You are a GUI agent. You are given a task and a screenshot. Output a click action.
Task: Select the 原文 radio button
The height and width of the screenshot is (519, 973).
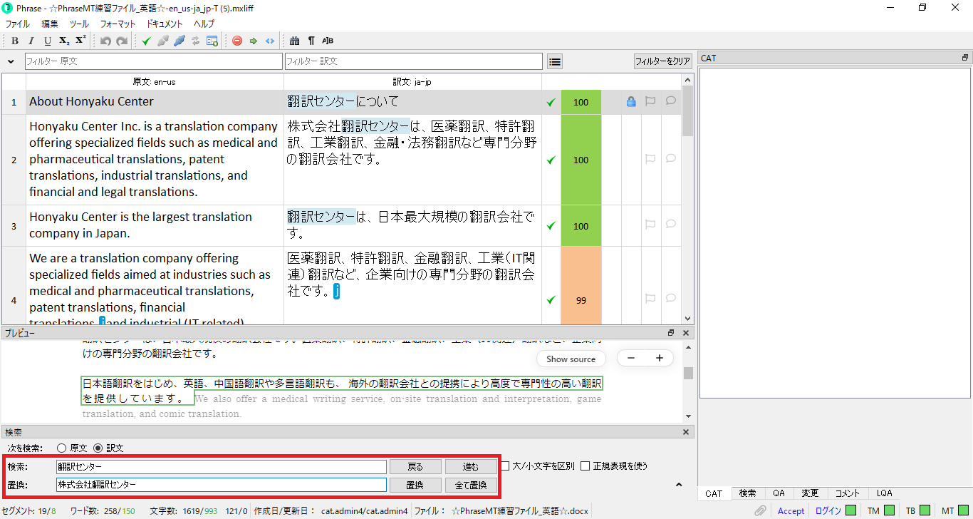[x=61, y=448]
